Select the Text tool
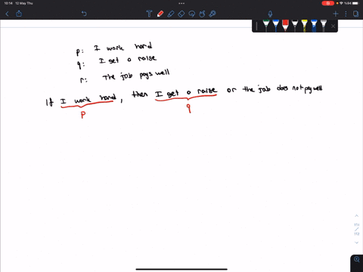This screenshot has width=363, height=272. [x=149, y=14]
